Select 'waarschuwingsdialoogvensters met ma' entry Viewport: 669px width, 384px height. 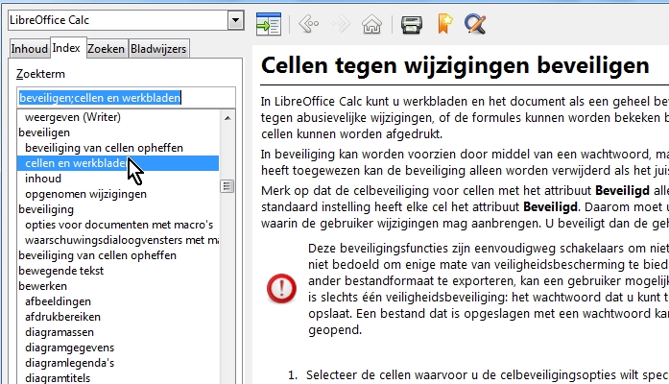click(122, 240)
